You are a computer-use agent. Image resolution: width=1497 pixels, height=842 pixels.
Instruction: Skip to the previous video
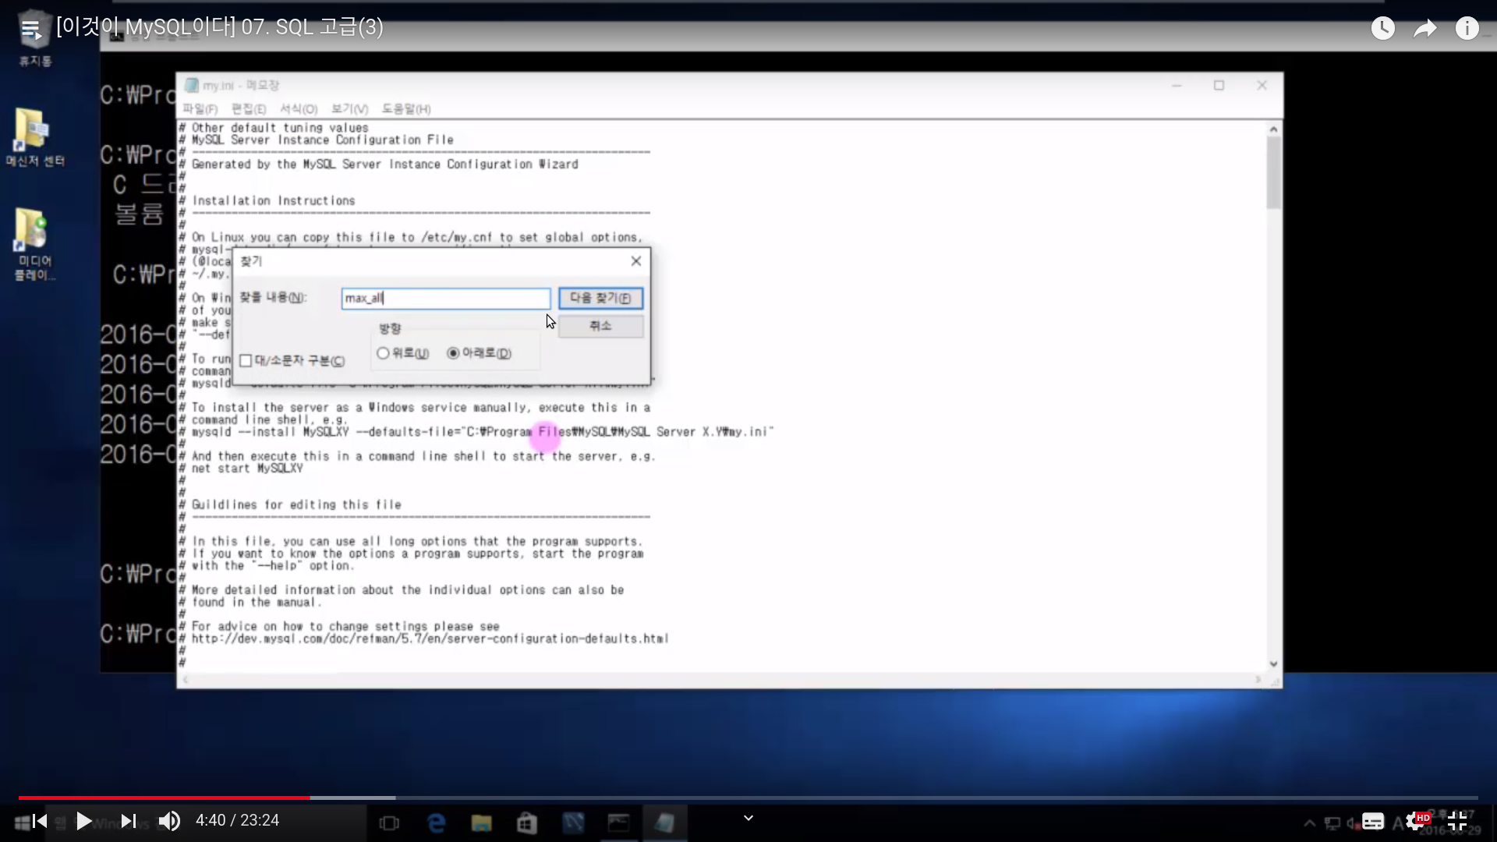click(x=40, y=821)
